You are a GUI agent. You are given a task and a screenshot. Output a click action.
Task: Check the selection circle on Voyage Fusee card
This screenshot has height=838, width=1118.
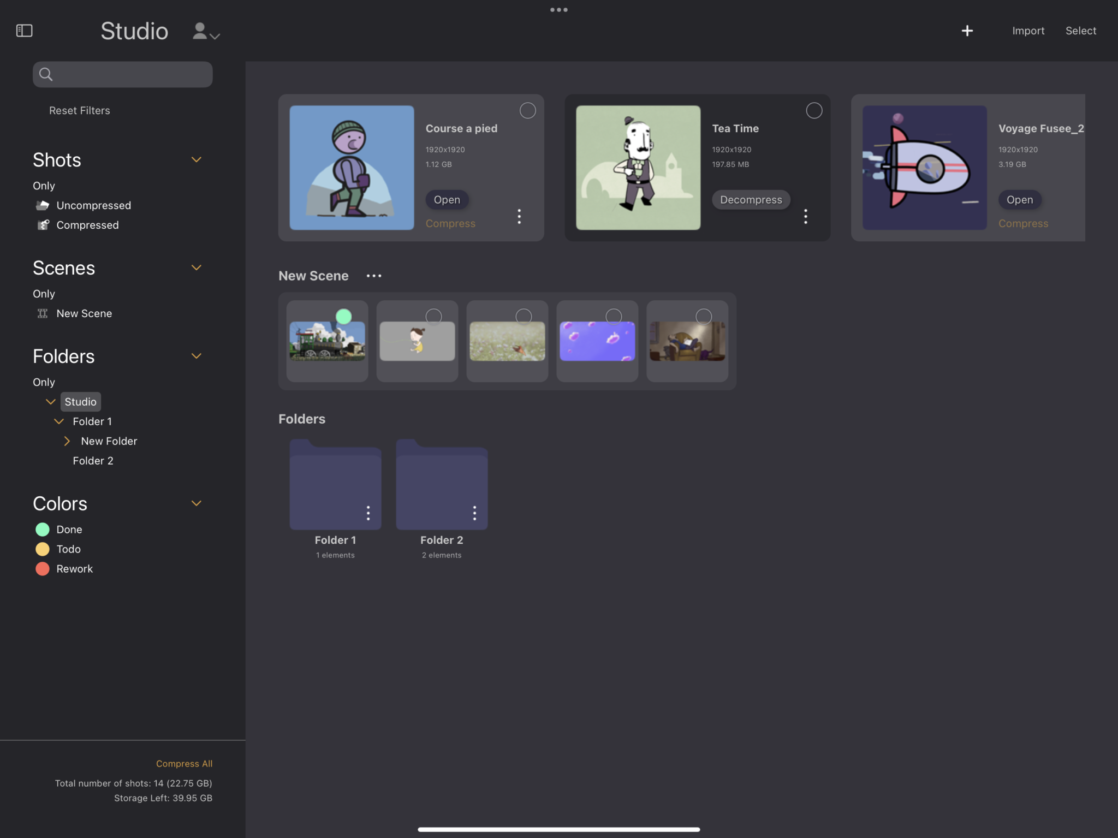tap(1099, 110)
